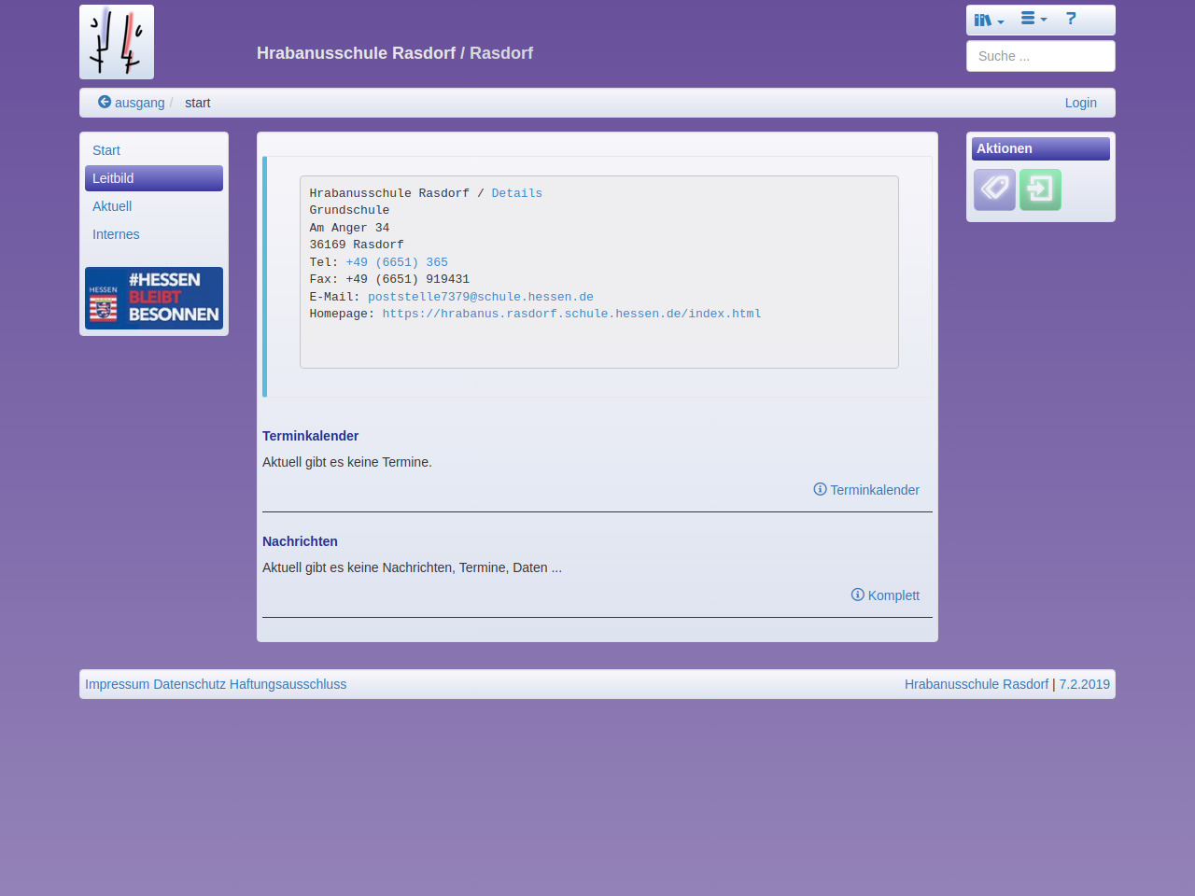Open the Datenschutz footer link
The width and height of the screenshot is (1195, 896).
(190, 684)
